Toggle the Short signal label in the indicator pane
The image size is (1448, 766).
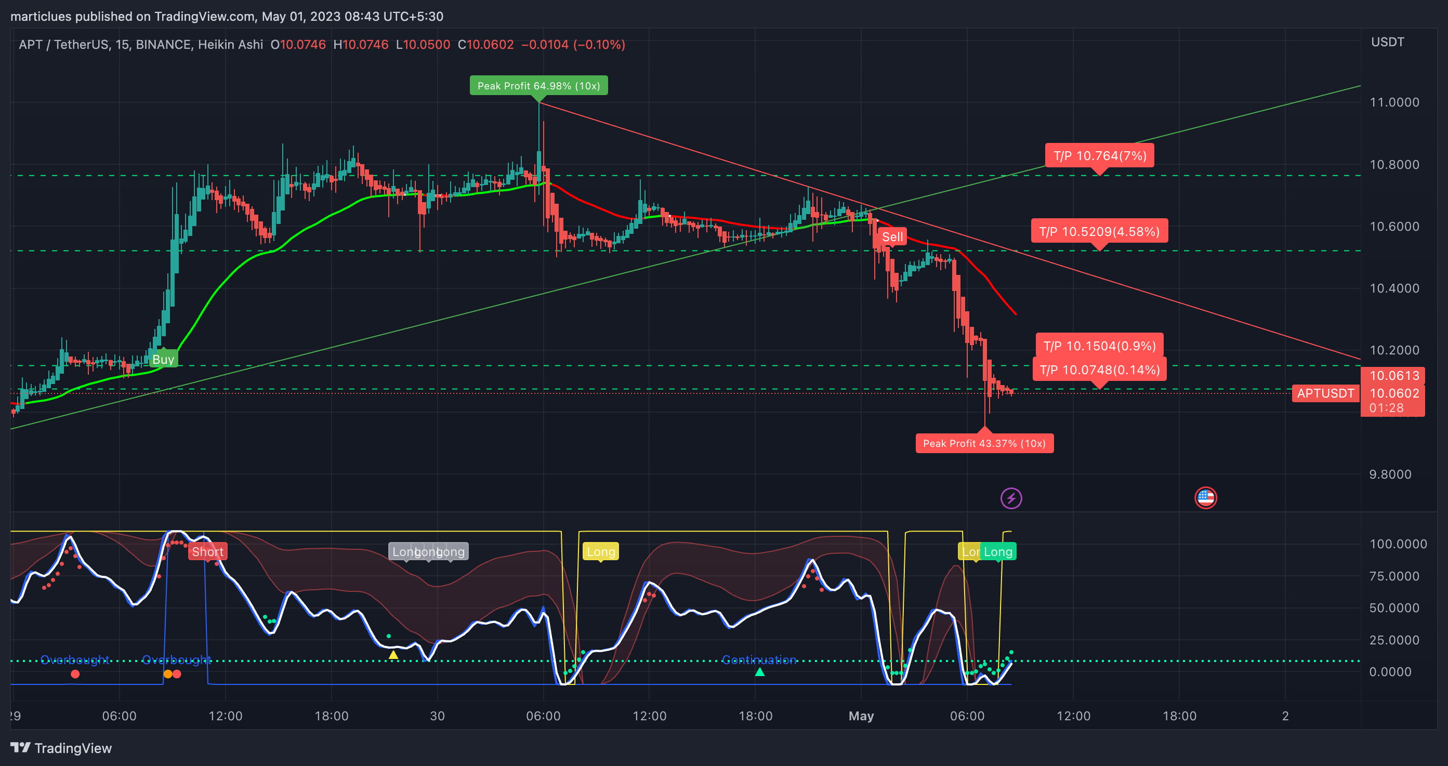coord(207,551)
